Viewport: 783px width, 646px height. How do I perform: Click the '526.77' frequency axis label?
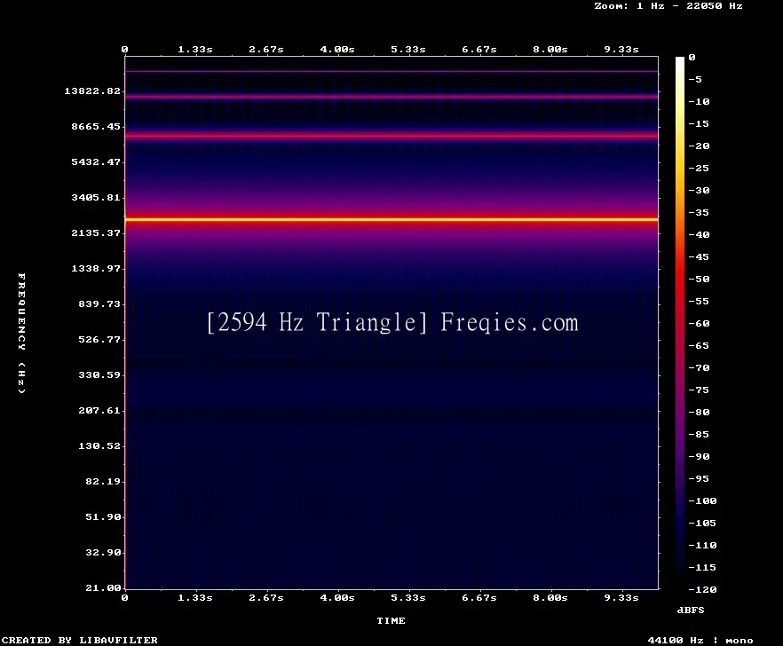pos(99,339)
